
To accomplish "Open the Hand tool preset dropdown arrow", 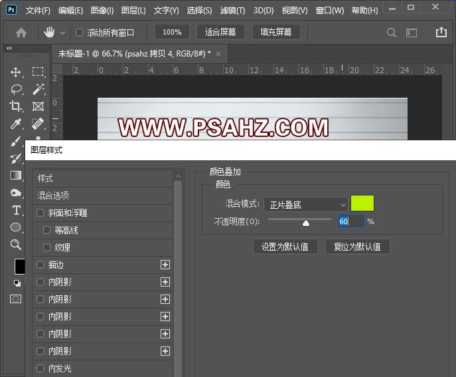I will [x=62, y=33].
